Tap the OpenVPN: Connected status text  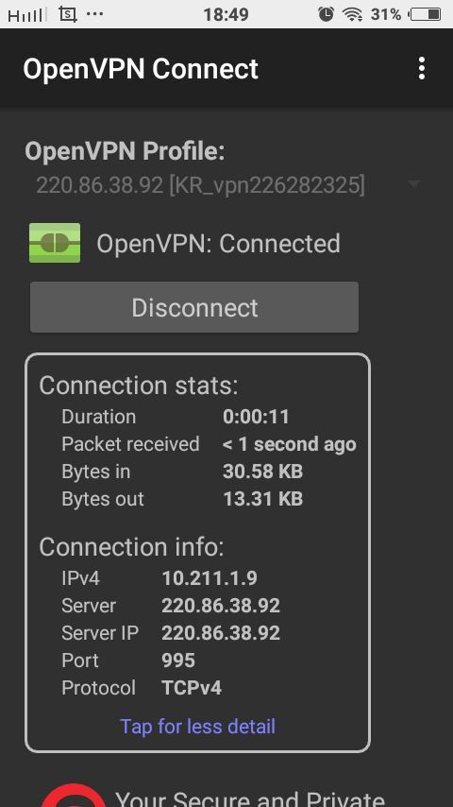(219, 244)
